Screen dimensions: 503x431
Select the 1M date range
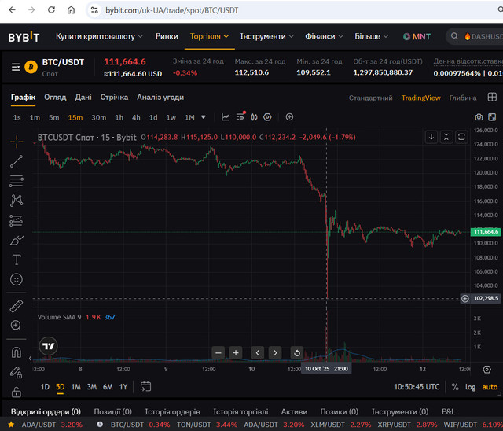coord(76,387)
